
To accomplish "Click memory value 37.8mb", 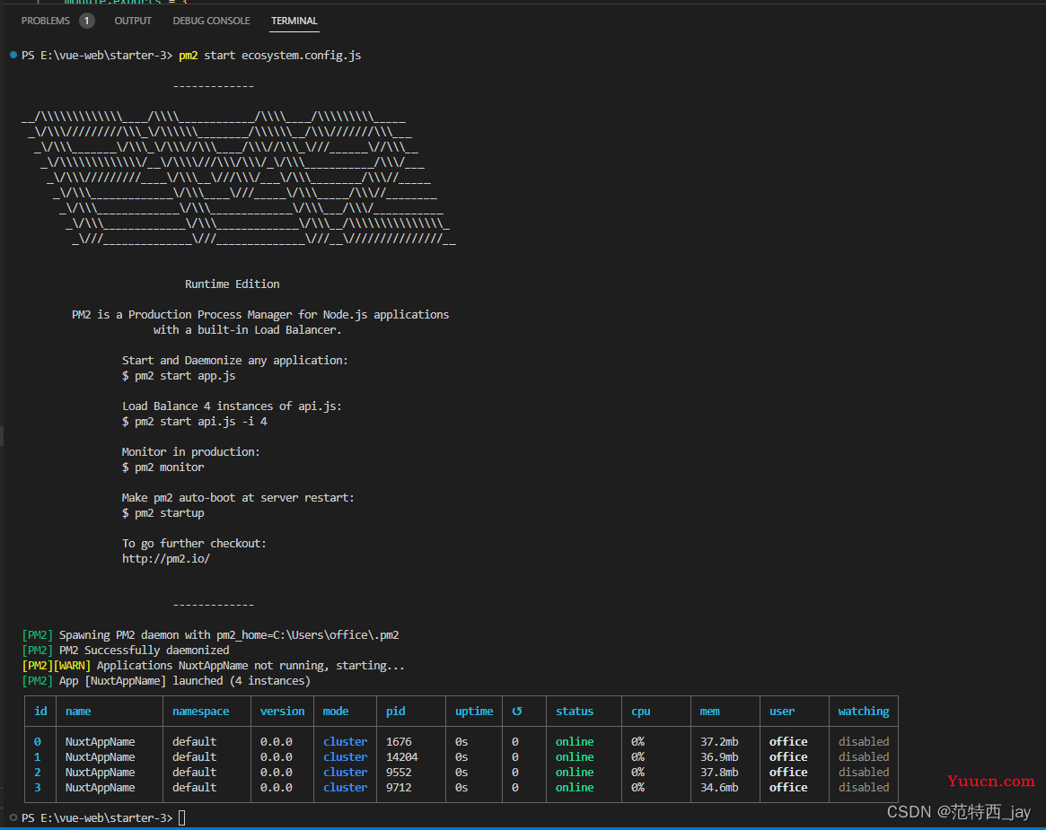I will [719, 772].
